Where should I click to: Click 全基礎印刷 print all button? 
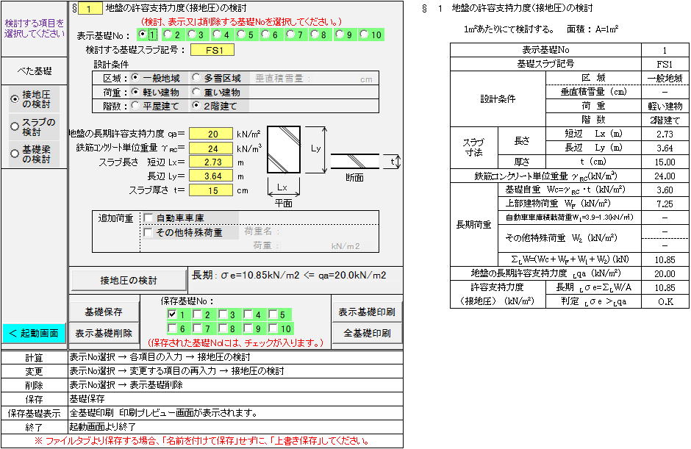[x=368, y=332]
